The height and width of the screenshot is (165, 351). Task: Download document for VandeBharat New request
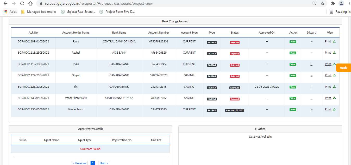[334, 98]
